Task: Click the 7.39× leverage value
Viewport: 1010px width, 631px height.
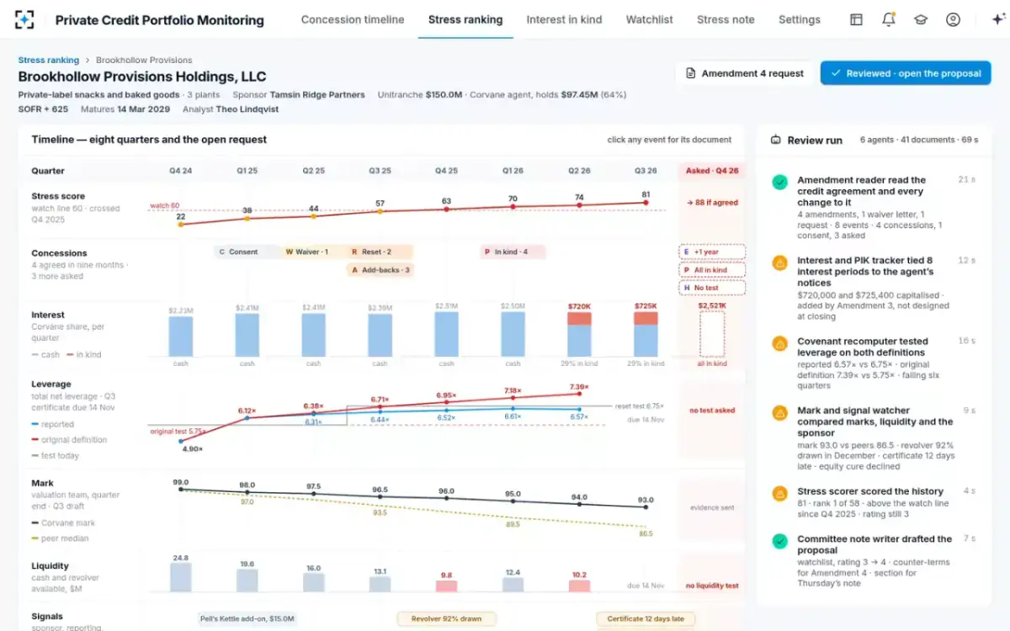Action: [x=579, y=387]
